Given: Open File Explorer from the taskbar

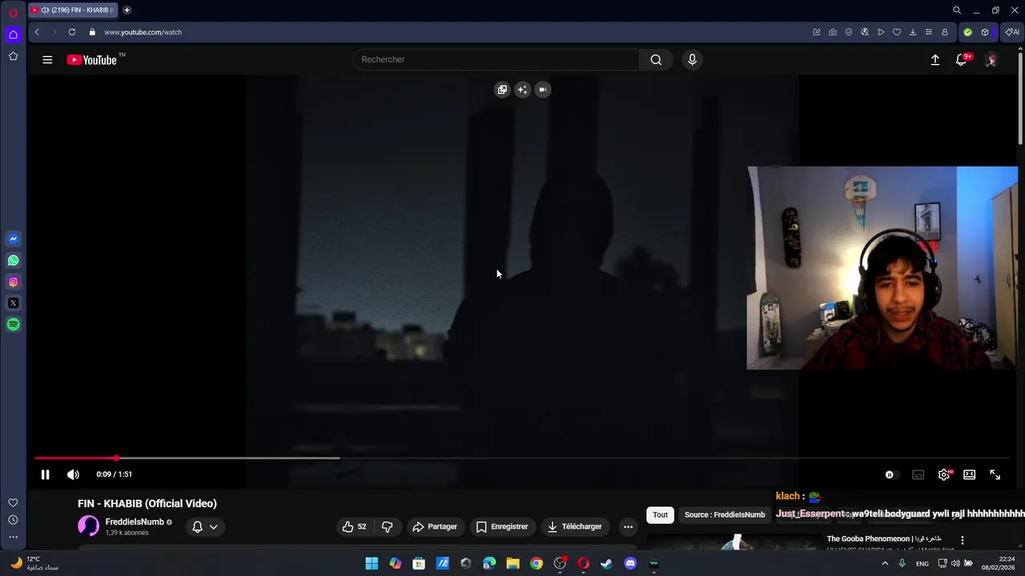Looking at the screenshot, I should point(512,563).
